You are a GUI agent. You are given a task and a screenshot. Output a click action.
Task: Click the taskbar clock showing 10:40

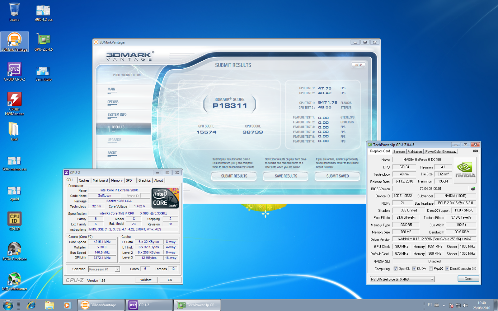point(482,305)
